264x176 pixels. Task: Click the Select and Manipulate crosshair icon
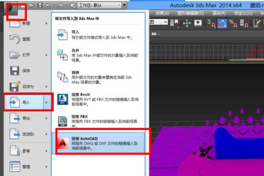pos(187,23)
